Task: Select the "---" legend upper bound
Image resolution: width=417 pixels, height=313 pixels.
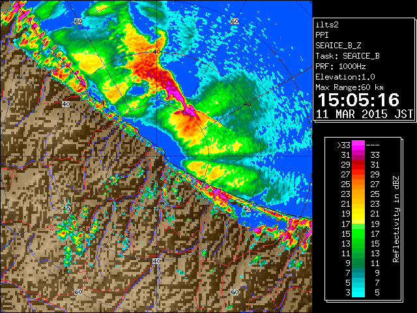Action: click(x=373, y=145)
